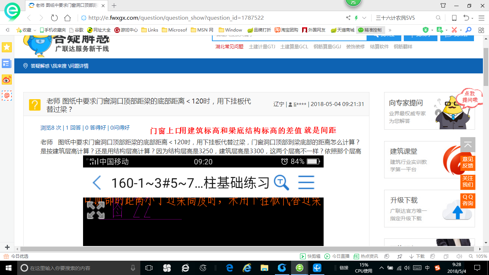The width and height of the screenshot is (489, 275).
Task: Open the 品牌打折 bookmark
Action: [x=259, y=30]
